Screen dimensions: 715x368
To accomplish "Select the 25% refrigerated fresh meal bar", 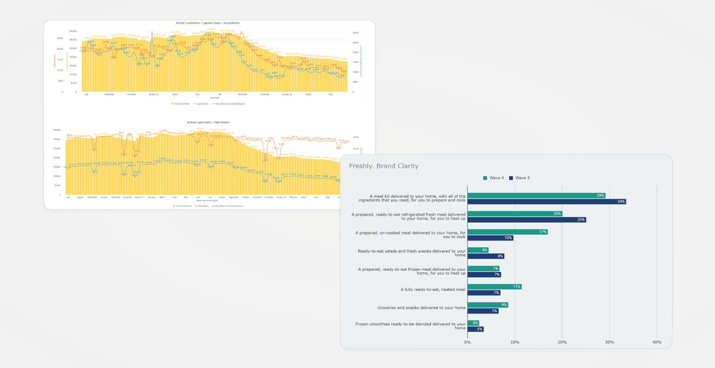I will coord(527,220).
